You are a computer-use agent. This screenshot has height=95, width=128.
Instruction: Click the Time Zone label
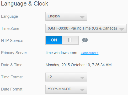tap(10, 28)
